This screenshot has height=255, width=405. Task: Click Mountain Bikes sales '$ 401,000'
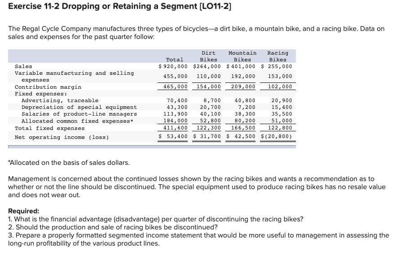pyautogui.click(x=241, y=66)
